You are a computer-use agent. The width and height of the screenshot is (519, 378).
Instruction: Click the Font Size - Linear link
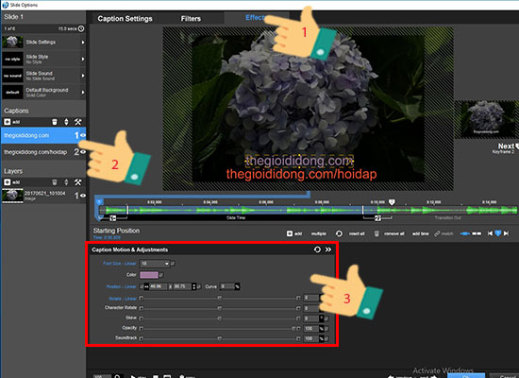(x=120, y=264)
